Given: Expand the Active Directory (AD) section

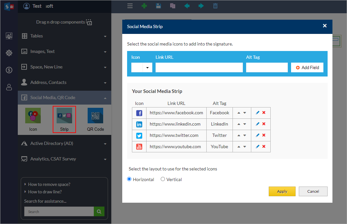Looking at the screenshot, I should tap(64, 144).
